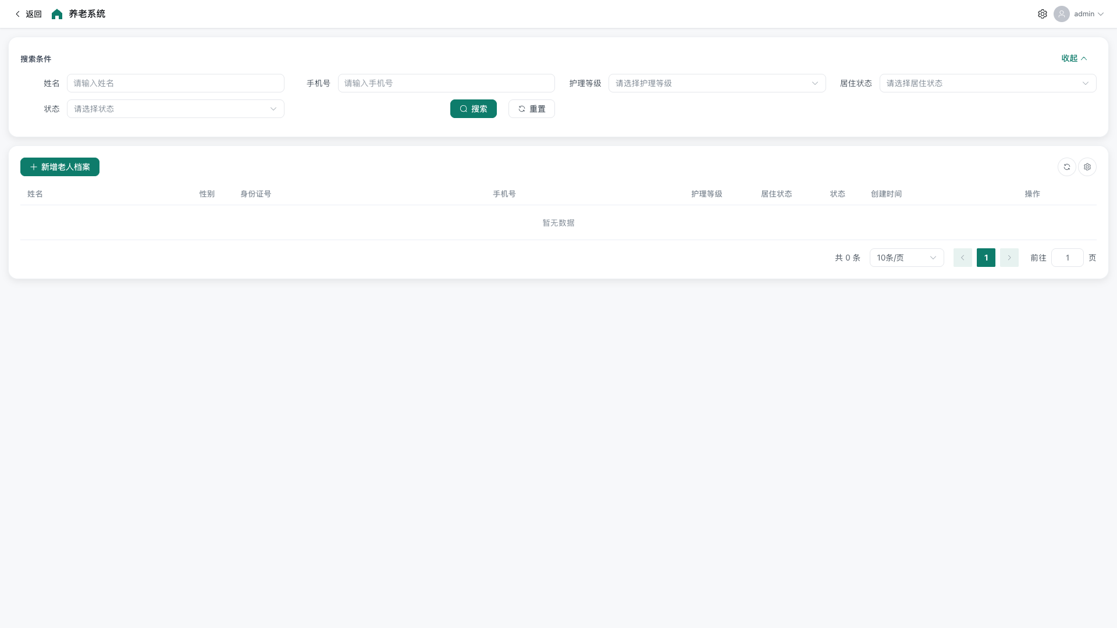Screen dimensions: 1117x628
Task: Open the 护理等级 selection dropdown
Action: coord(717,83)
